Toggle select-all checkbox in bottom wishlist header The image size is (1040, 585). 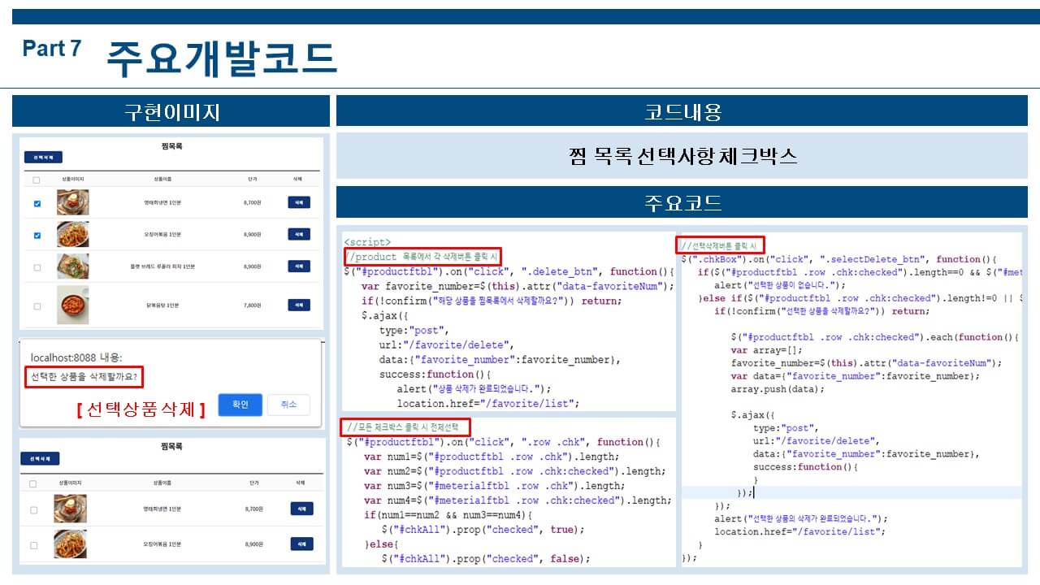32,483
